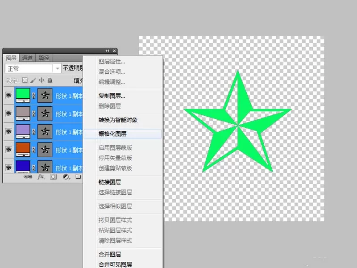Click the add layer mask icon
This screenshot has height=268, width=357.
tap(53, 176)
